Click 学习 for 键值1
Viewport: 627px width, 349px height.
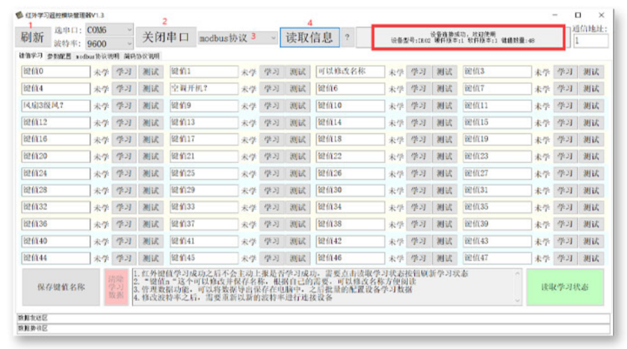271,72
